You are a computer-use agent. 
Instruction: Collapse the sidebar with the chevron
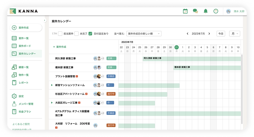(x=44, y=20)
